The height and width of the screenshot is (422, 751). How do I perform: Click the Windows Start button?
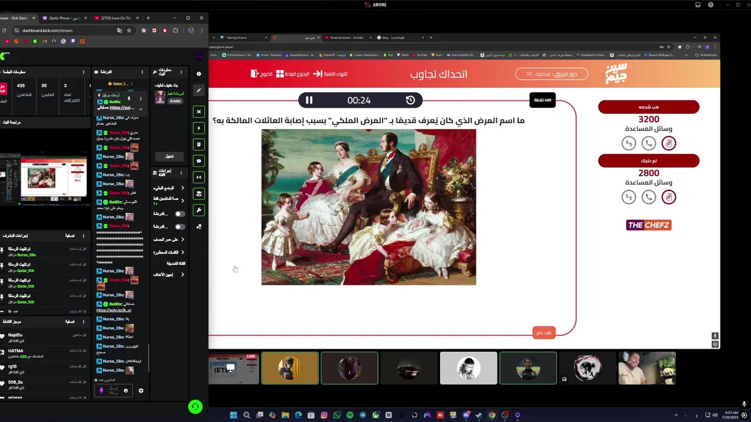pyautogui.click(x=234, y=415)
